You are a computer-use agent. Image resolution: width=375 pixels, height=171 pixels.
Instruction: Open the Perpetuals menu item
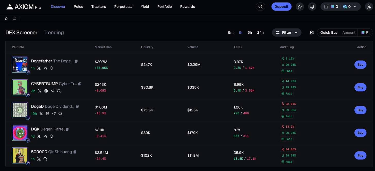(123, 7)
